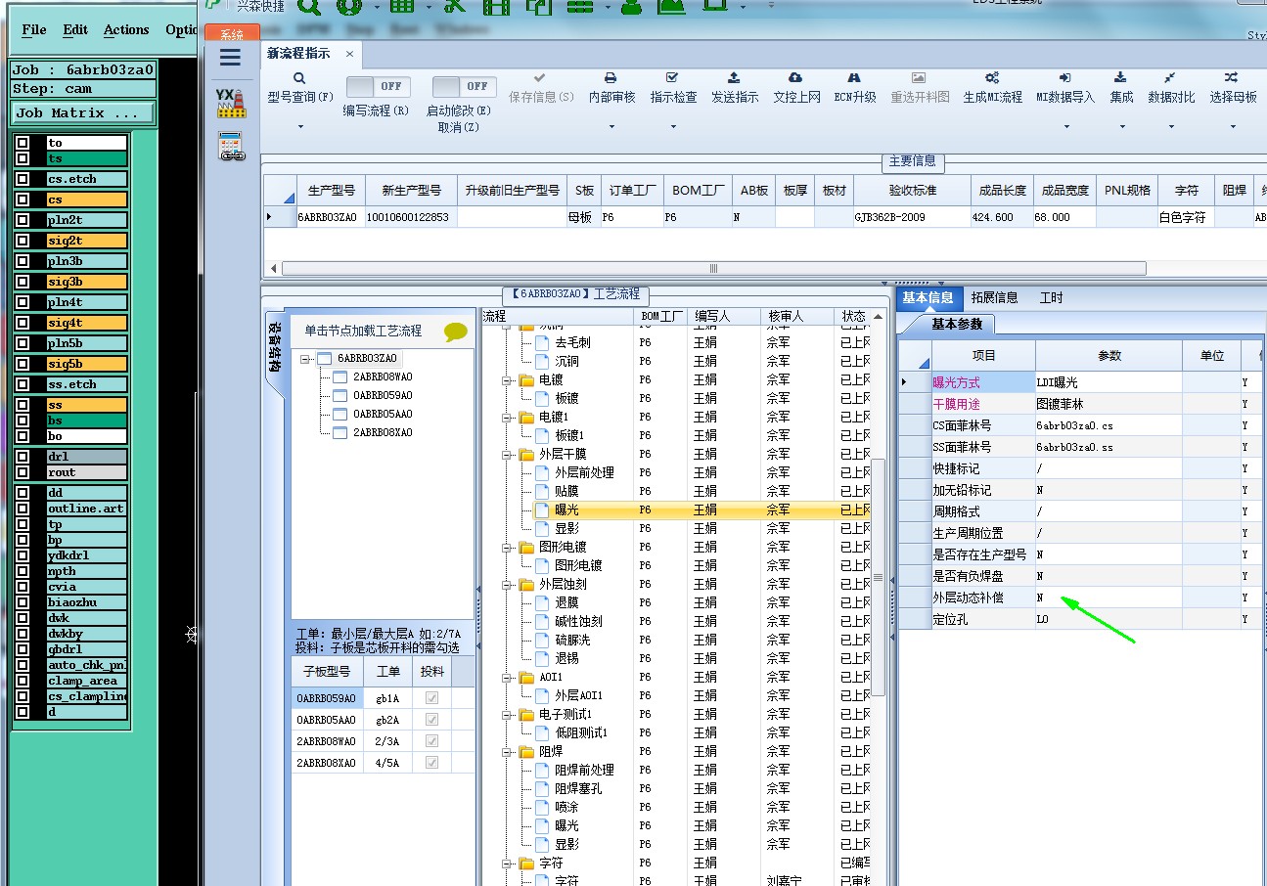
Task: Click the 集成 download icon
Action: [1121, 78]
